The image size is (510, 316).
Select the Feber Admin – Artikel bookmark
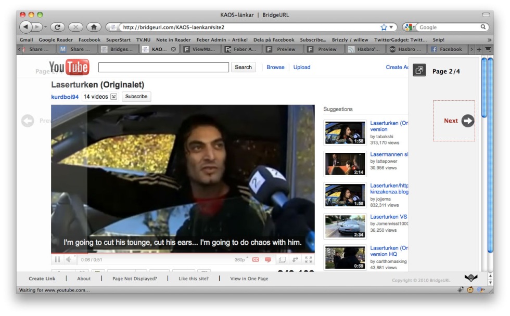pos(222,39)
